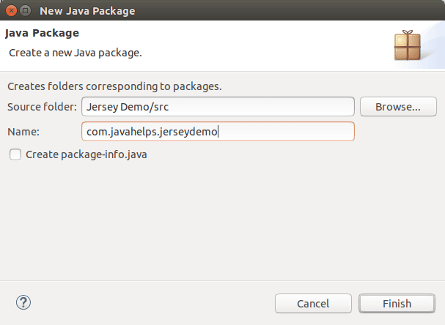Click the 'Create a new Java package.' message
This screenshot has width=445, height=325.
(x=76, y=53)
